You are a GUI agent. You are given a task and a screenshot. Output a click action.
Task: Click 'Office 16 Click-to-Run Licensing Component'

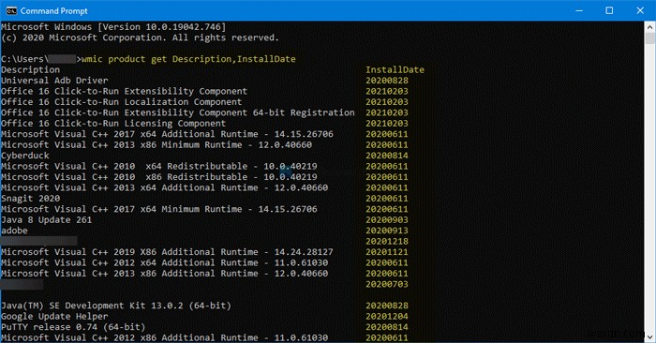[x=113, y=124]
